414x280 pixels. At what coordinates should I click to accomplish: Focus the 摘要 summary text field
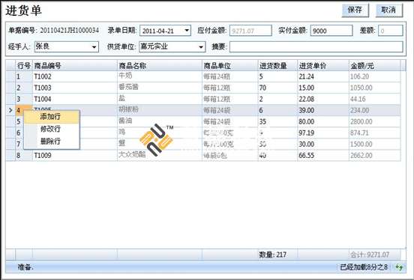[x=316, y=47]
